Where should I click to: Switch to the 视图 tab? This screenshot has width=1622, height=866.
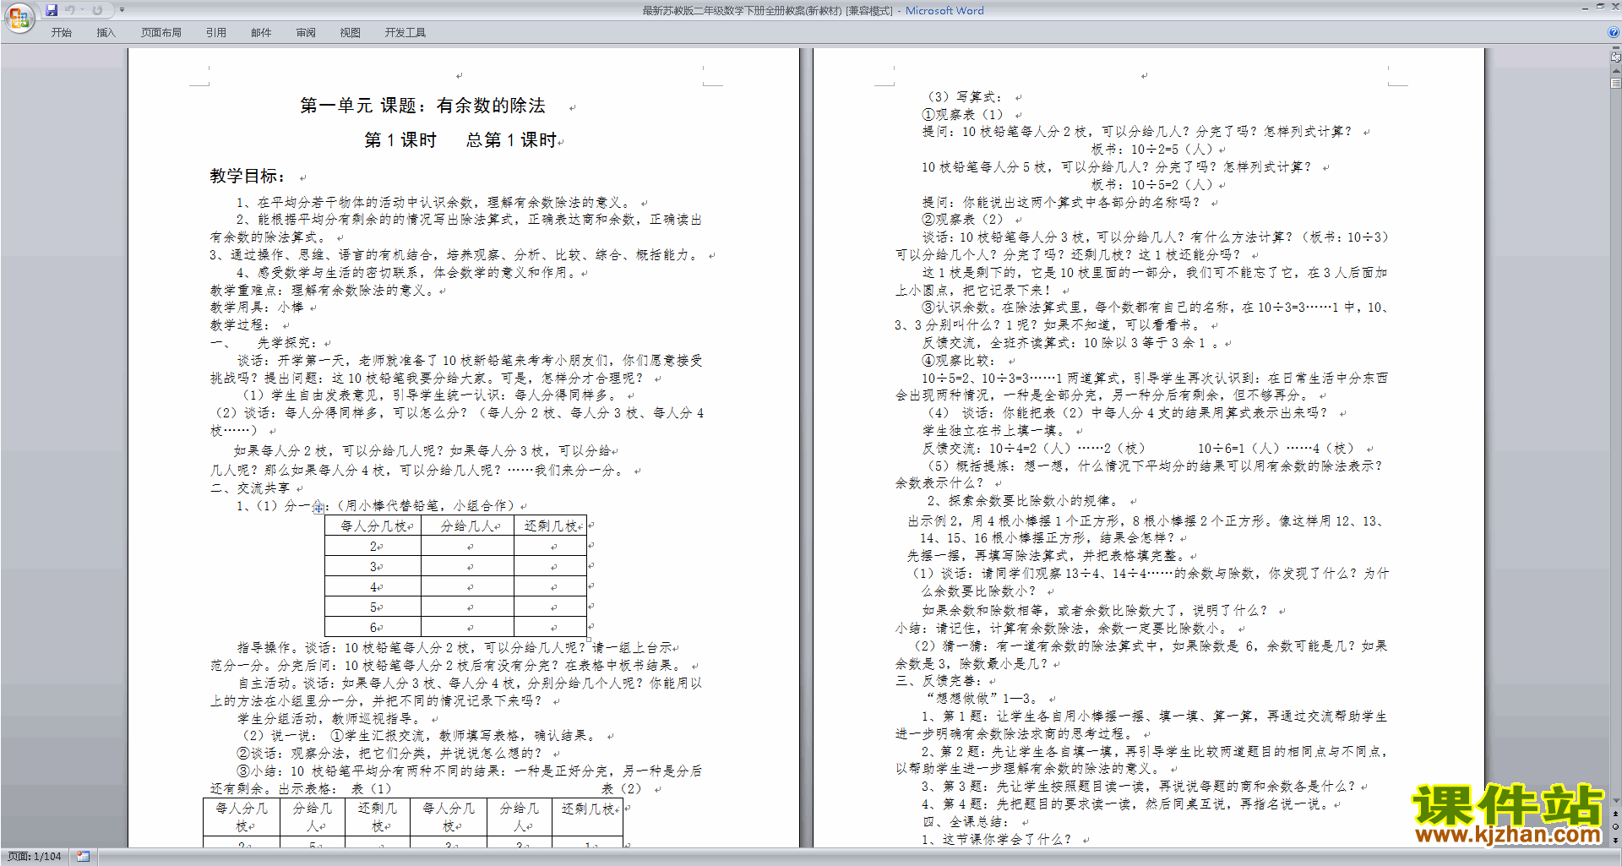350,33
